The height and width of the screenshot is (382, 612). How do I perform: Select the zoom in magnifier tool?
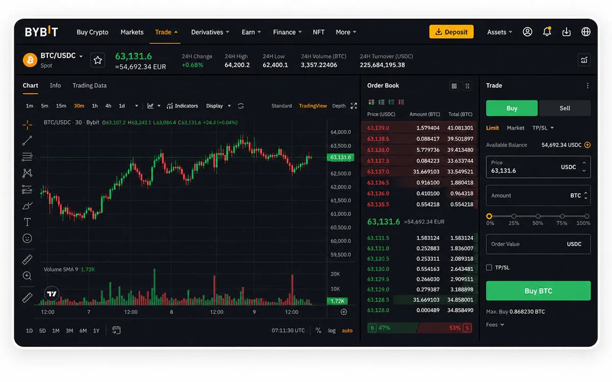coord(28,276)
